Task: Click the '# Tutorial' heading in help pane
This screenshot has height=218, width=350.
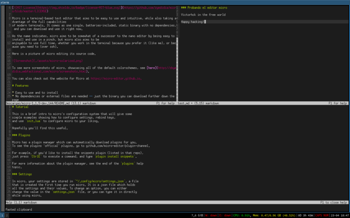Action: point(21,107)
